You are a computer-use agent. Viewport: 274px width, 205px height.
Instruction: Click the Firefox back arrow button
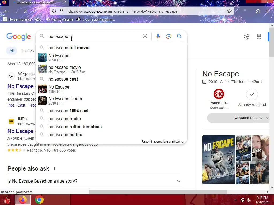pos(6,11)
